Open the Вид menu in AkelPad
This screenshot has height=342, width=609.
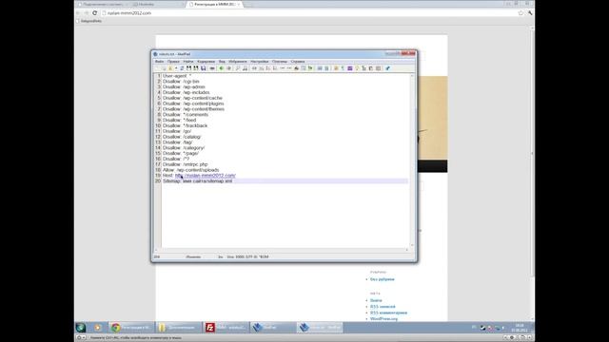pos(222,61)
